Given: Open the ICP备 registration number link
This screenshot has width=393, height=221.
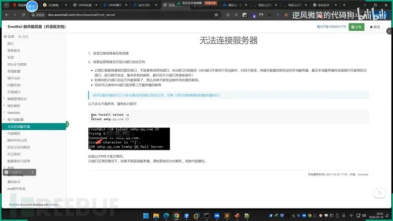Looking at the screenshot, I should click(331, 27).
